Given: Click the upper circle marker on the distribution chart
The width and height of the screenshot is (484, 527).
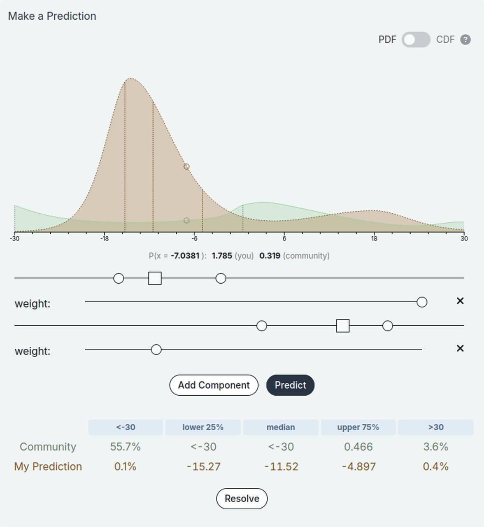Looking at the screenshot, I should point(186,166).
